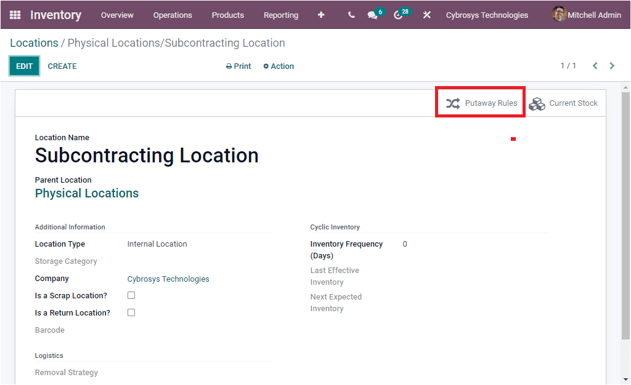The width and height of the screenshot is (631, 385).
Task: Check the Is a Scrap Location checkbox
Action: tap(131, 295)
